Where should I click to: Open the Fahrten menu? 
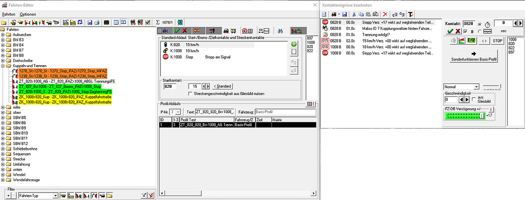[x=9, y=14]
